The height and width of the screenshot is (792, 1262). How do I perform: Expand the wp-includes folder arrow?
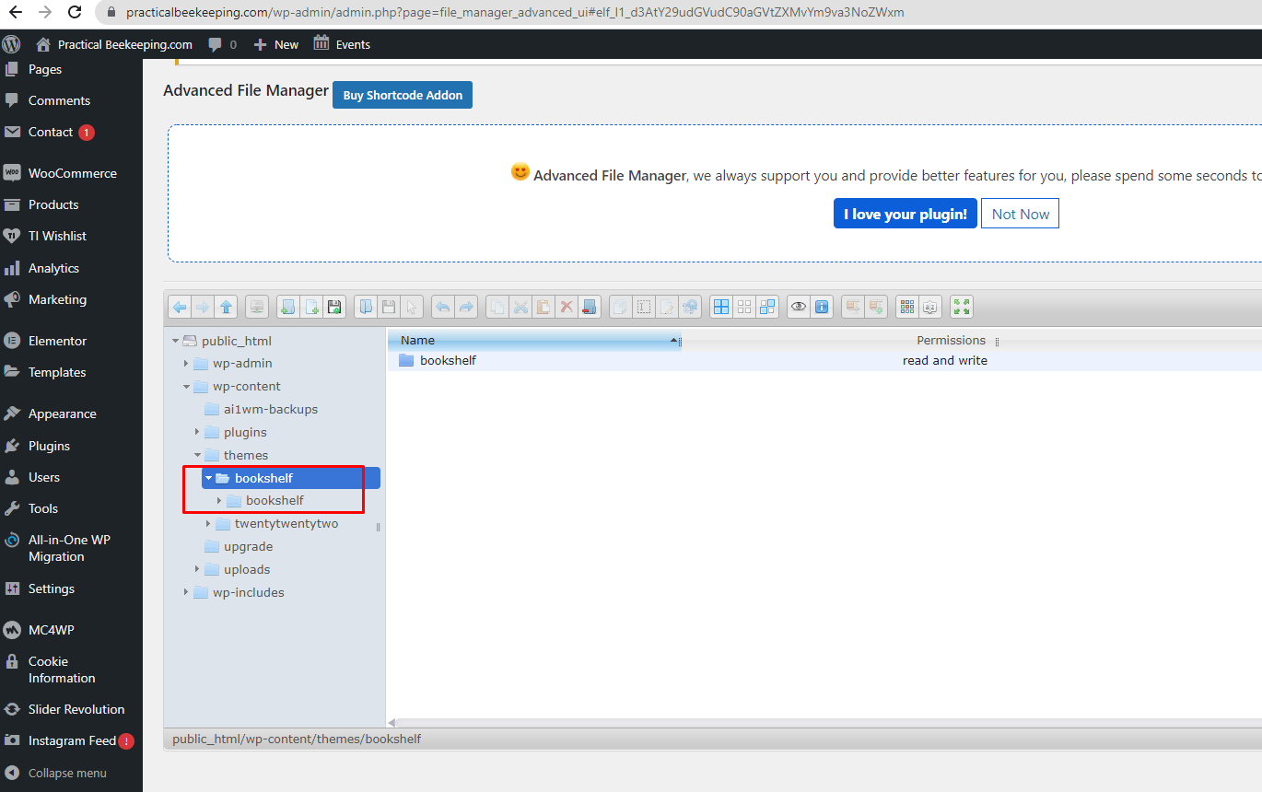click(x=186, y=592)
